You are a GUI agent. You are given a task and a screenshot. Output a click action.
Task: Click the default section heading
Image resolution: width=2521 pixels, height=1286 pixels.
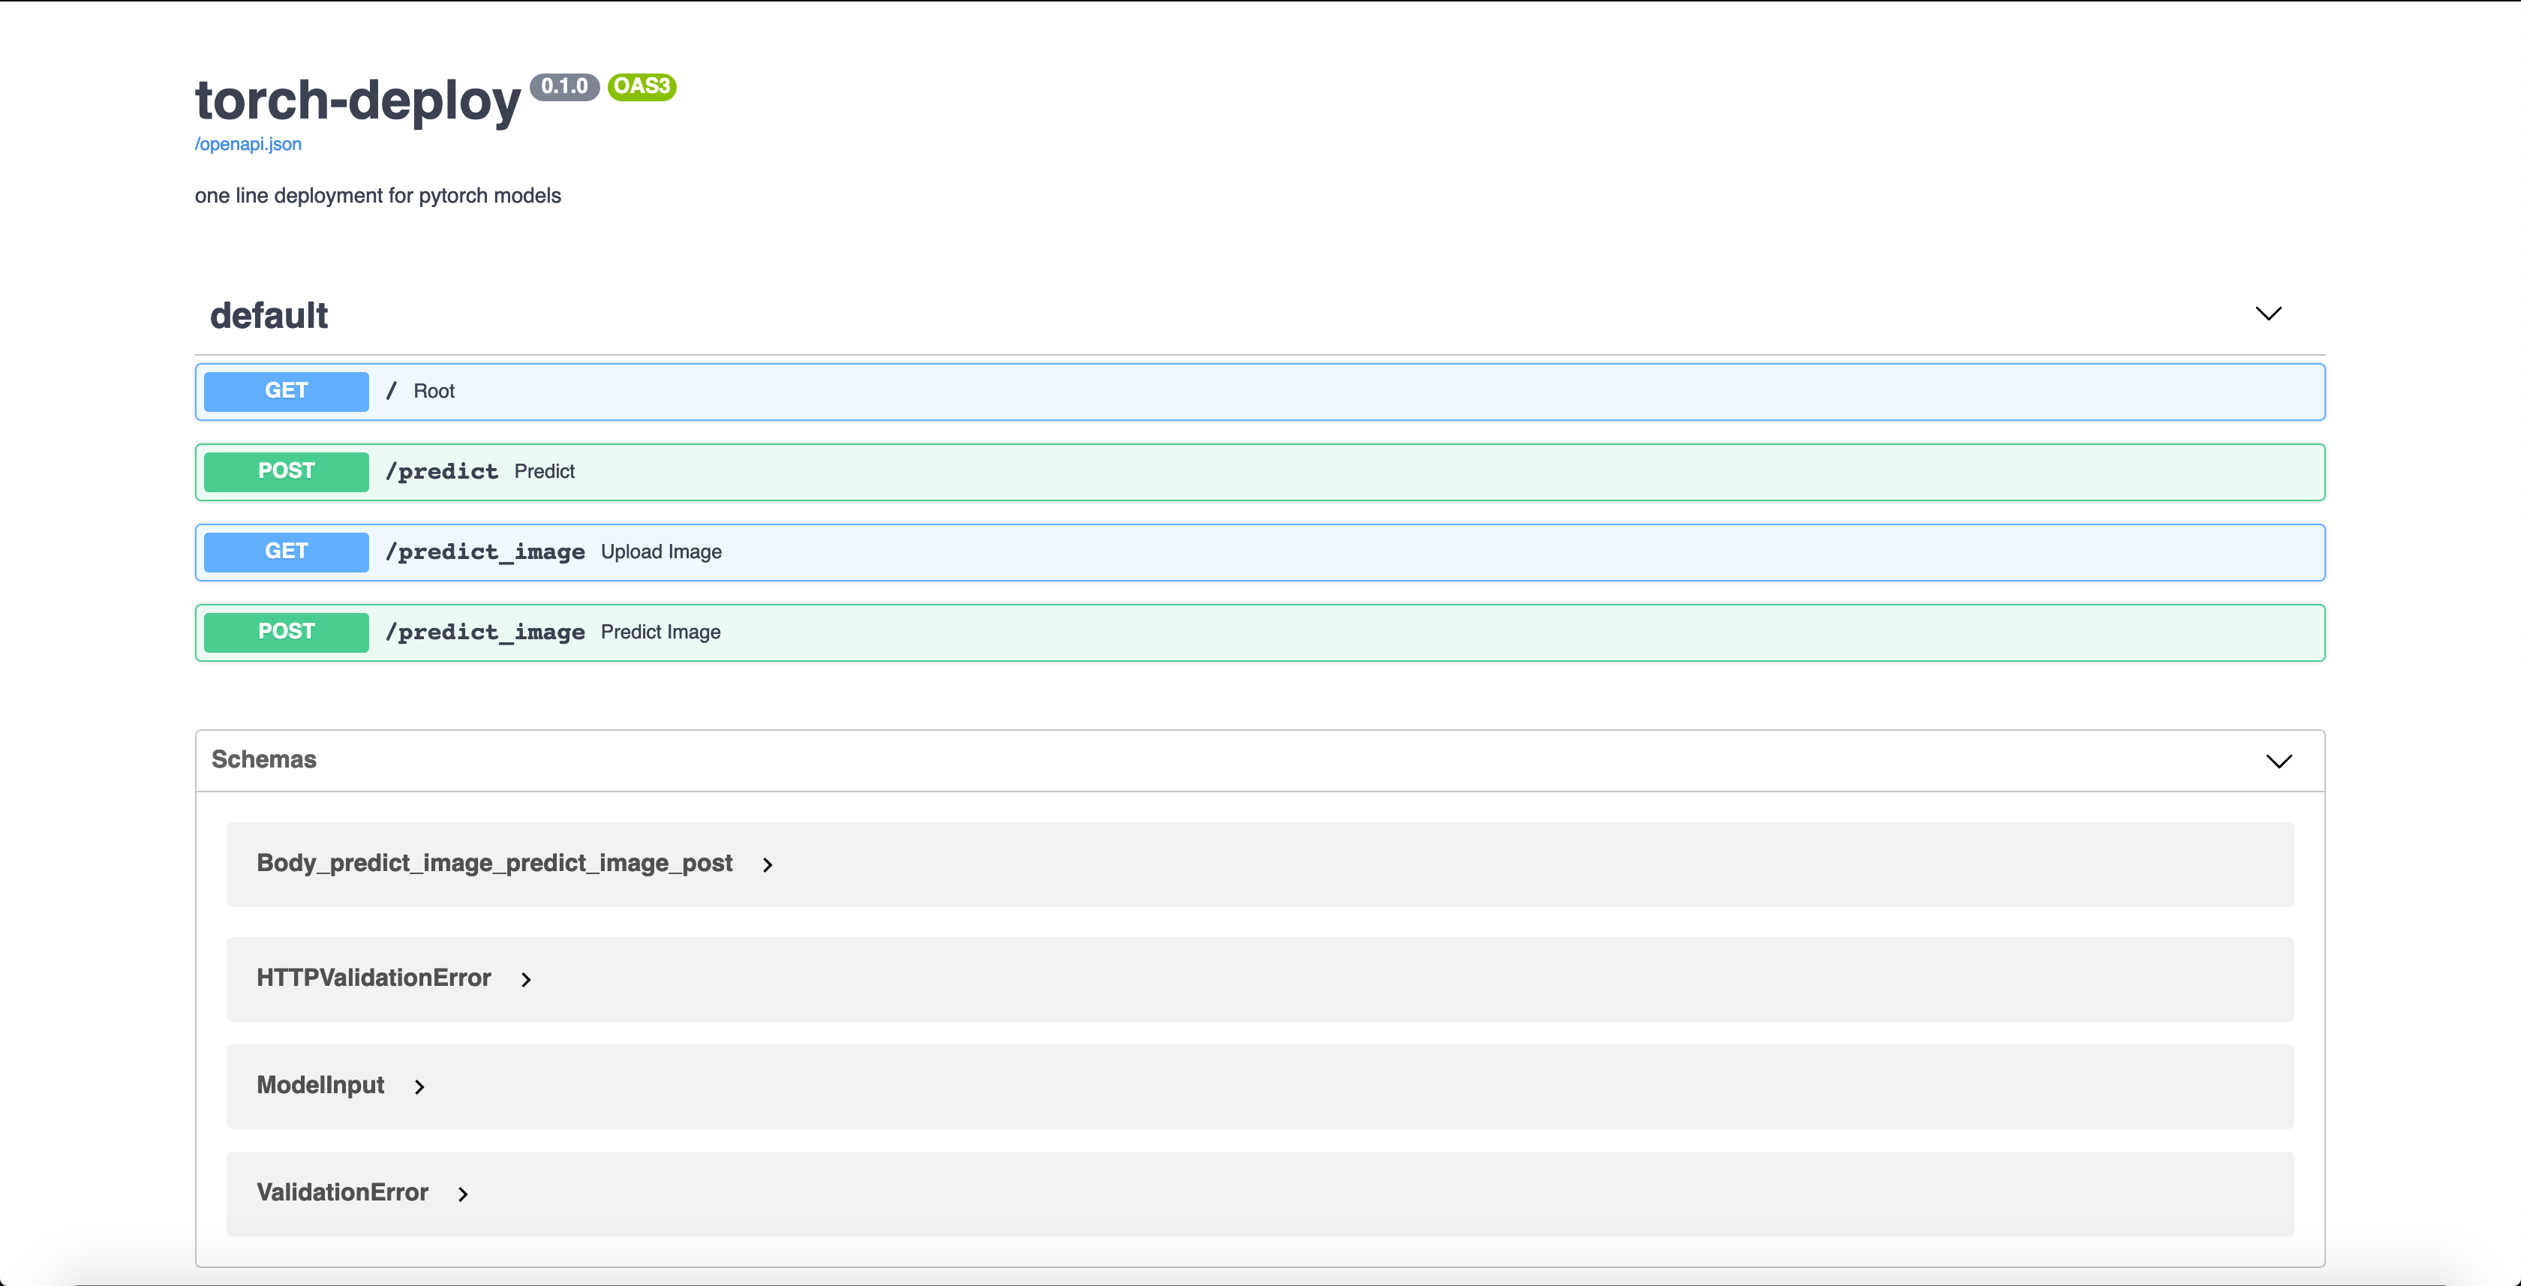pos(268,316)
